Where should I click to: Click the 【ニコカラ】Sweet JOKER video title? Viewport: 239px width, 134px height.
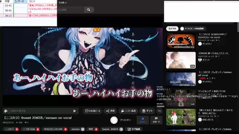pos(38,118)
